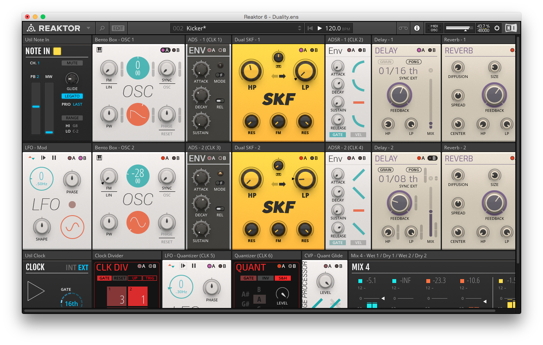Open the REAKTOR logo dropdown arrow
The width and height of the screenshot is (543, 345).
click(88, 28)
